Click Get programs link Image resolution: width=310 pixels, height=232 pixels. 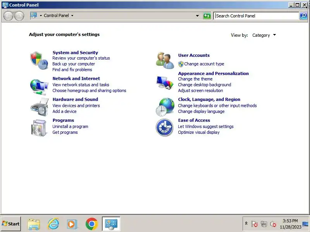coord(65,132)
